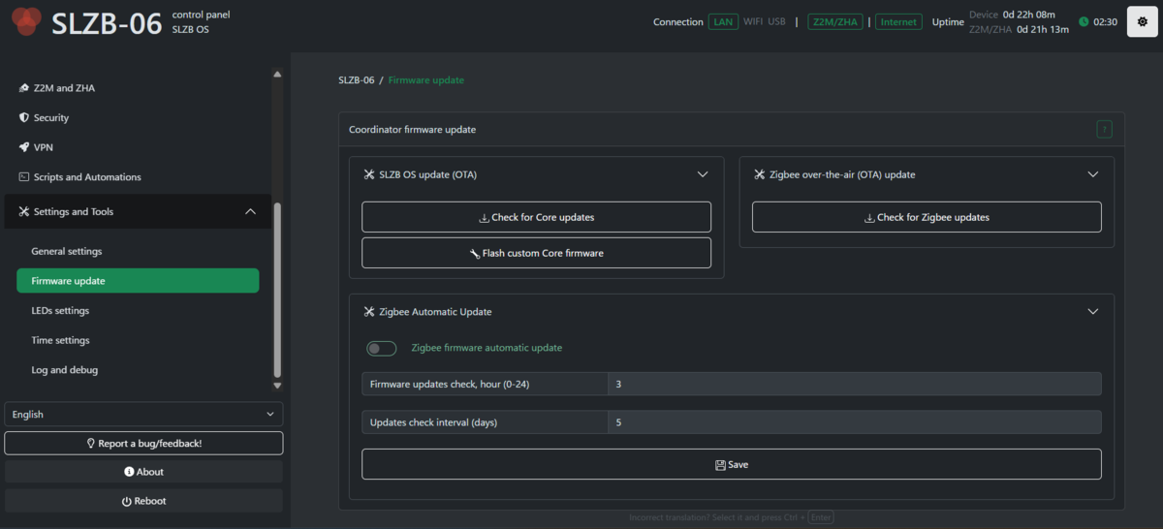
Task: Click the Settings and Tools wrench icon
Action: click(x=24, y=212)
